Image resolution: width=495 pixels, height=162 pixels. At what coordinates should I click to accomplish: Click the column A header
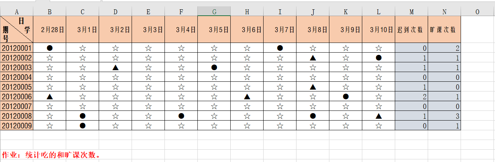pos(17,12)
